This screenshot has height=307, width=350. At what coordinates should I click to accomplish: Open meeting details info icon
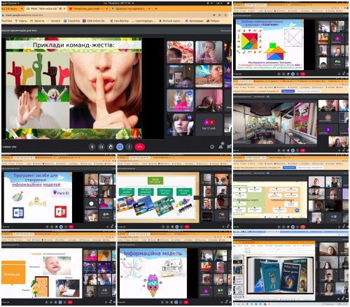tap(212, 147)
